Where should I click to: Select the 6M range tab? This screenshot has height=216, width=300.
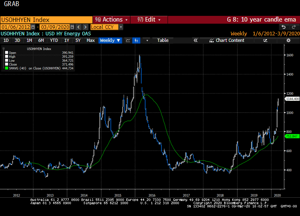tap(41, 41)
